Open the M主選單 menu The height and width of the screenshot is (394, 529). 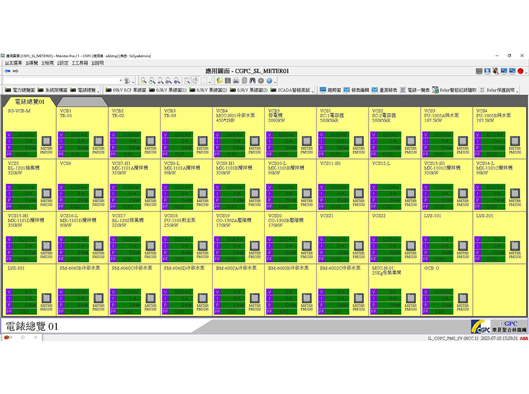pyautogui.click(x=13, y=63)
